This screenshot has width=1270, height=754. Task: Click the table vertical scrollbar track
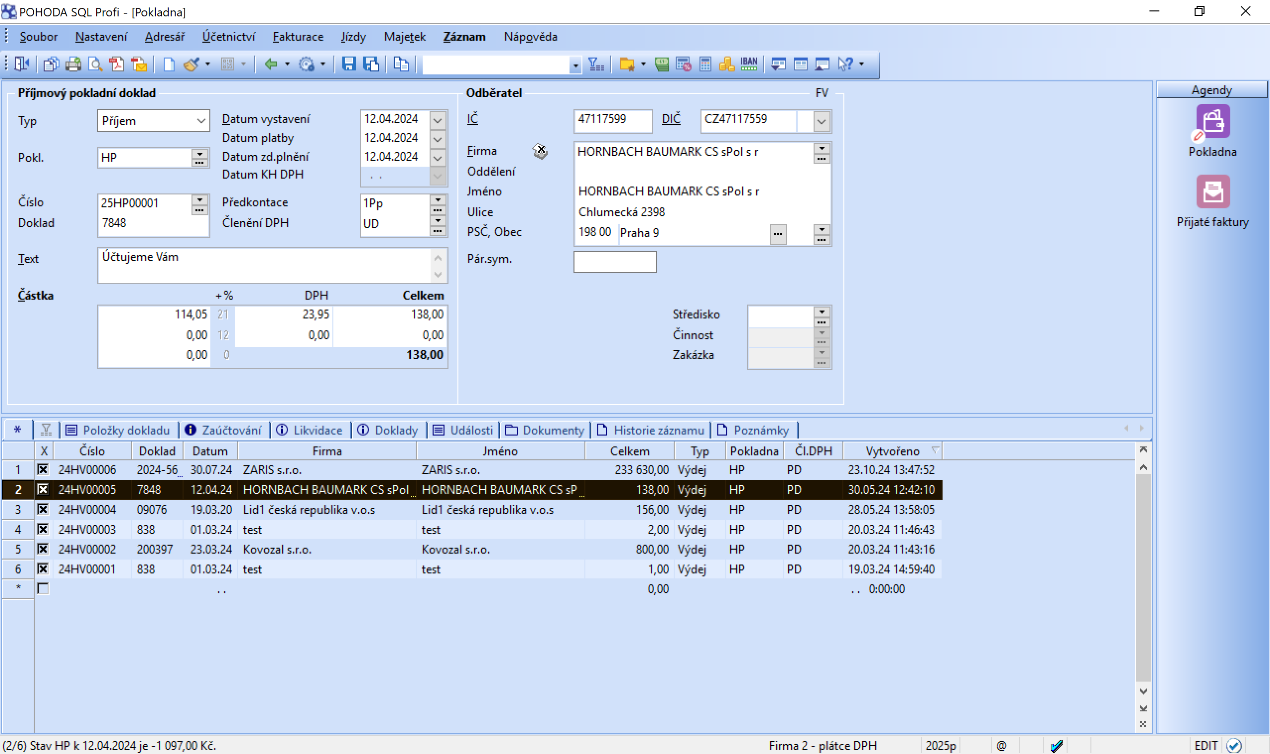point(1143,577)
